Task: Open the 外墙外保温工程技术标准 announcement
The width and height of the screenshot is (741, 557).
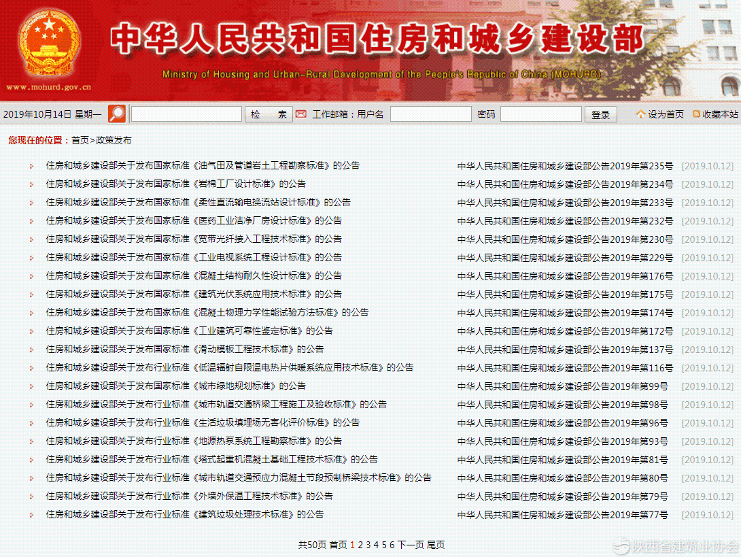Action: pos(189,496)
